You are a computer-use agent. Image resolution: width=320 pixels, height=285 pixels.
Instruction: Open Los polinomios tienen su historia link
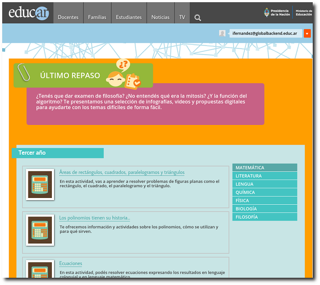(x=95, y=218)
